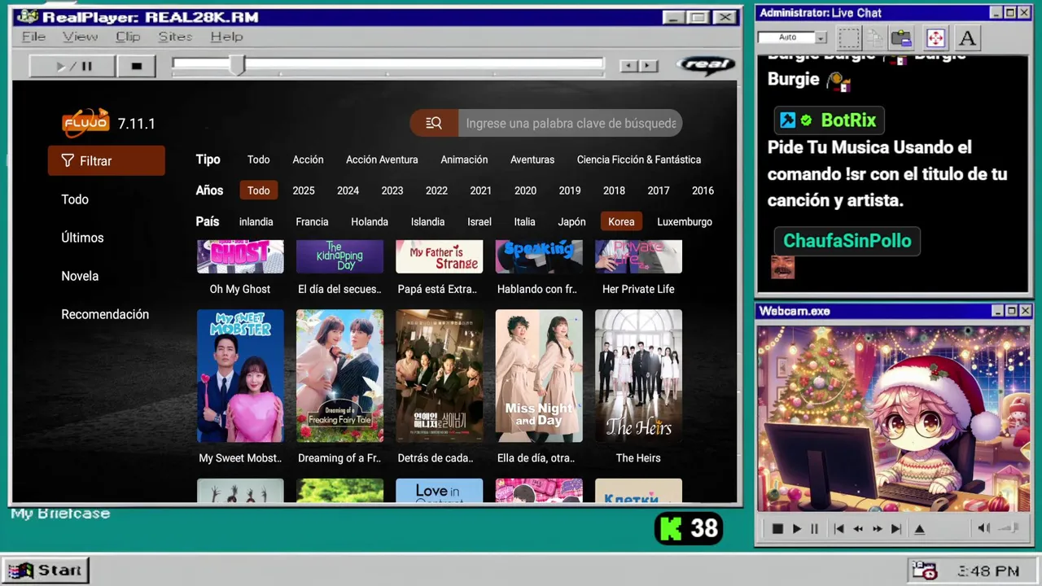The width and height of the screenshot is (1042, 586).
Task: Click the RealPlayer seek slider handle
Action: pos(237,65)
